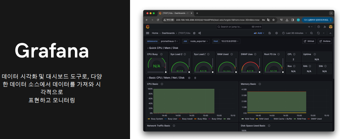Image resolution: width=340 pixels, height=139 pixels.
Task: Toggle the browser side panel icon
Action: tap(292, 20)
